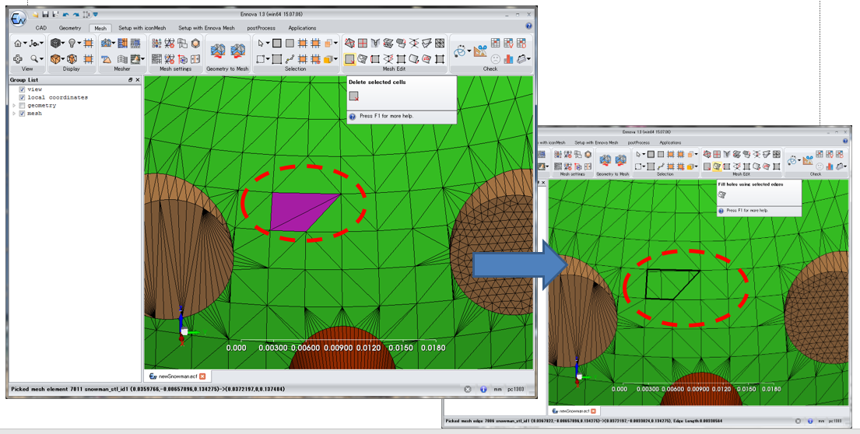This screenshot has width=860, height=434.
Task: Enable the 'geometry' checkbox in Group List
Action: pyautogui.click(x=22, y=106)
